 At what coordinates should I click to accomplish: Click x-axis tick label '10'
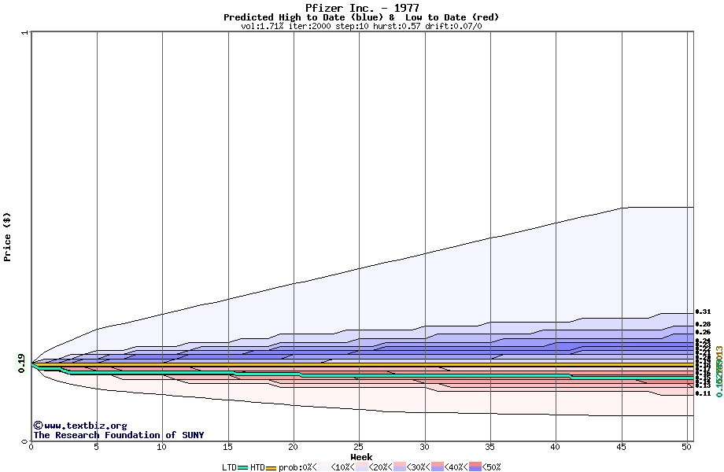click(x=161, y=447)
